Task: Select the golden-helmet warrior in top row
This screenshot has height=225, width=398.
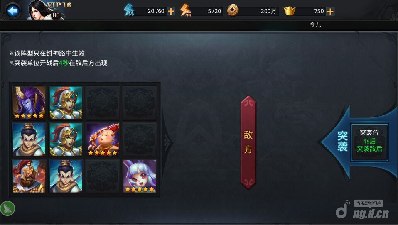Action: point(66,103)
